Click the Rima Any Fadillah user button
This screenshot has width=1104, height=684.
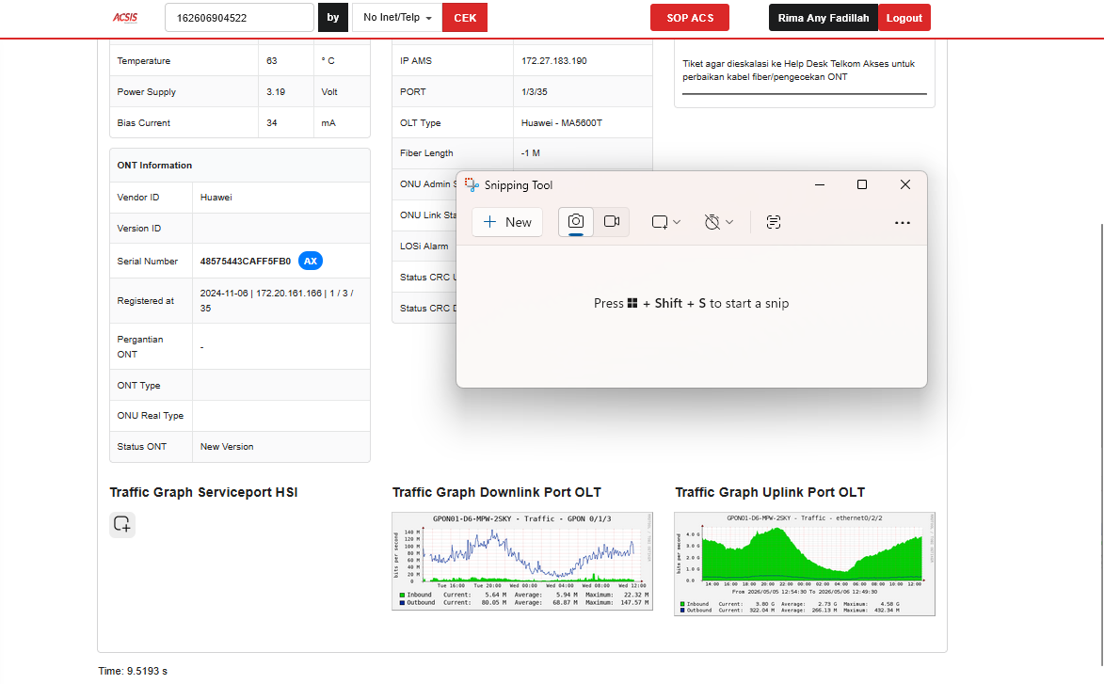pos(824,18)
